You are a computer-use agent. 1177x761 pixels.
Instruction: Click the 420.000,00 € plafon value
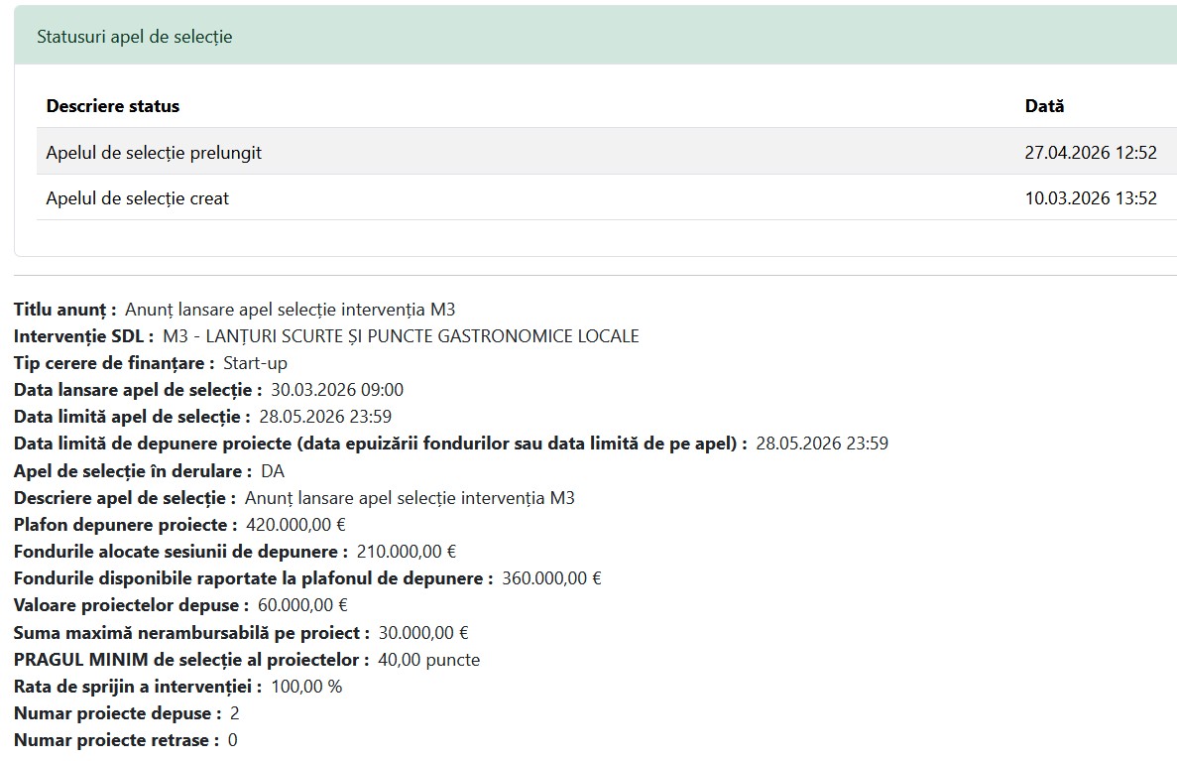[x=295, y=525]
